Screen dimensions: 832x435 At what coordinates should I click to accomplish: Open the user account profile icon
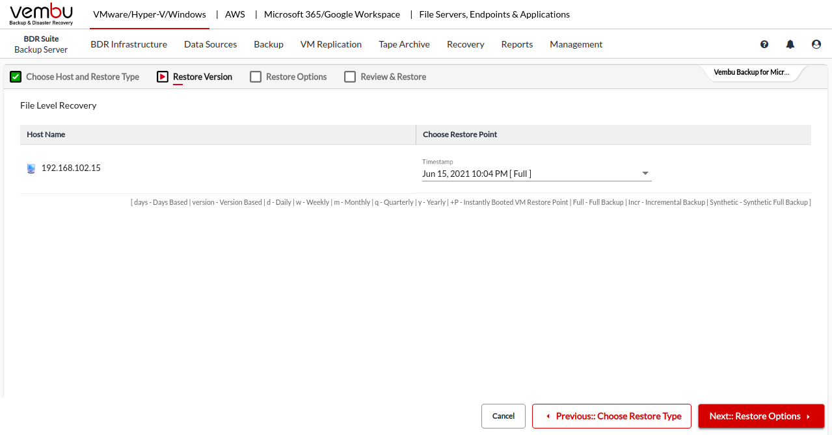click(x=816, y=44)
